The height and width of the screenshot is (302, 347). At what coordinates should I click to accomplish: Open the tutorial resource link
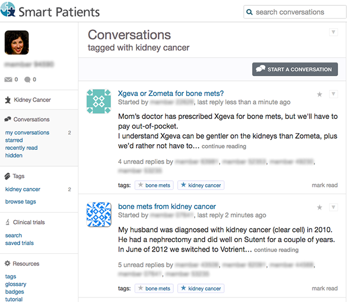coord(14,299)
